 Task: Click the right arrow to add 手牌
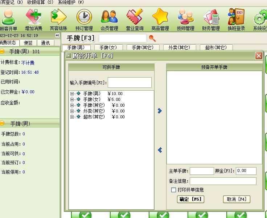point(160,111)
